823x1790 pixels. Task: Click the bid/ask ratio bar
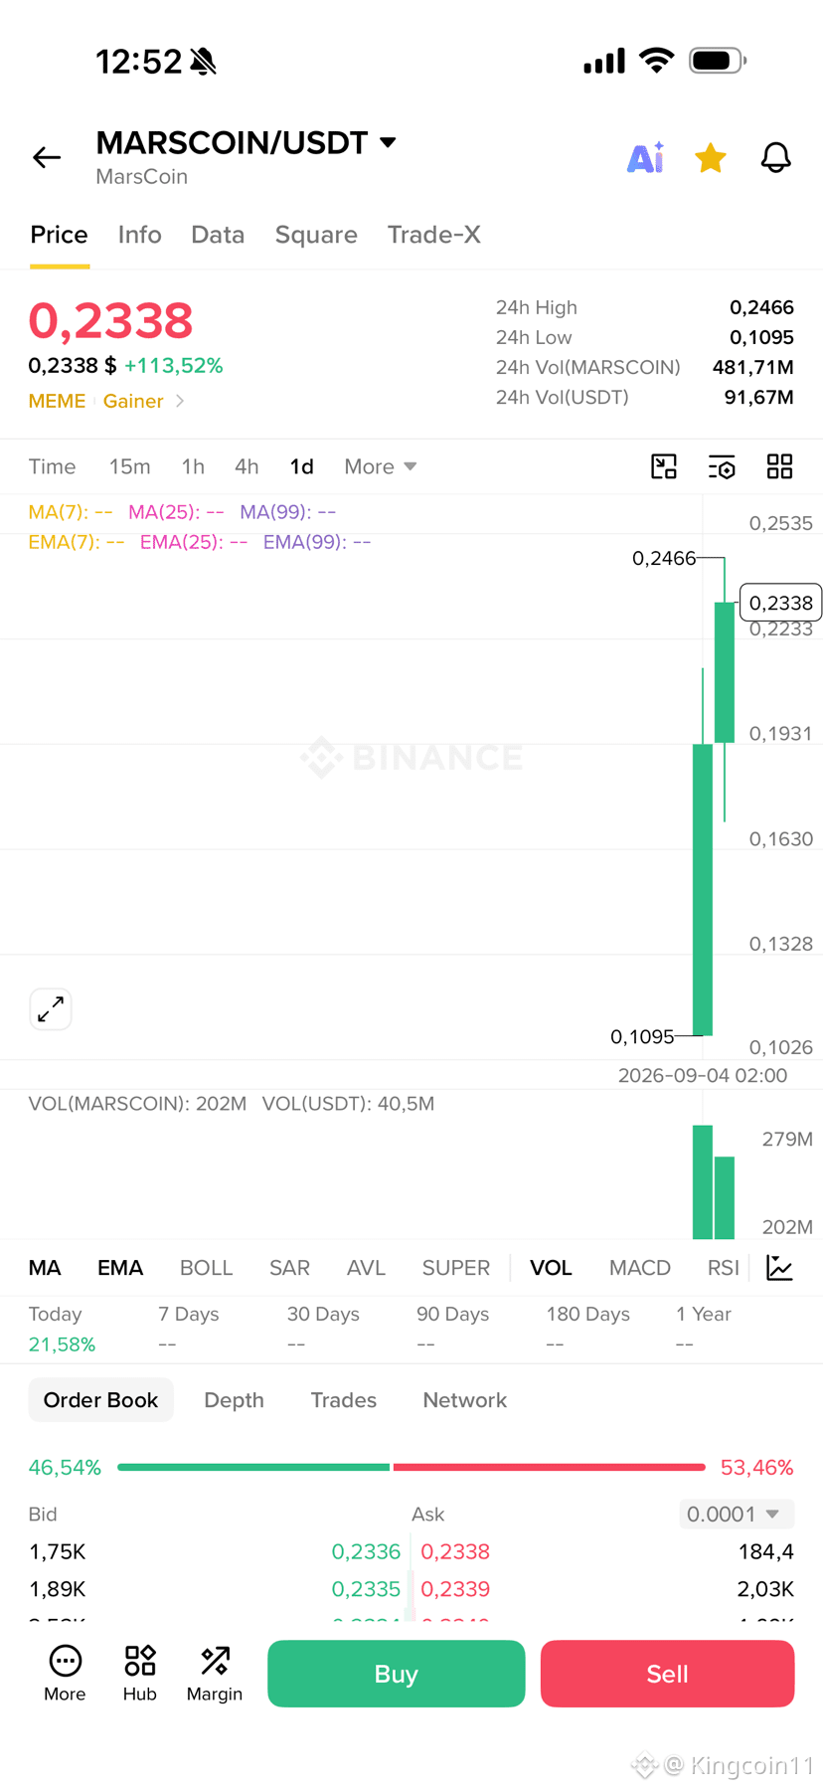coord(411,1467)
